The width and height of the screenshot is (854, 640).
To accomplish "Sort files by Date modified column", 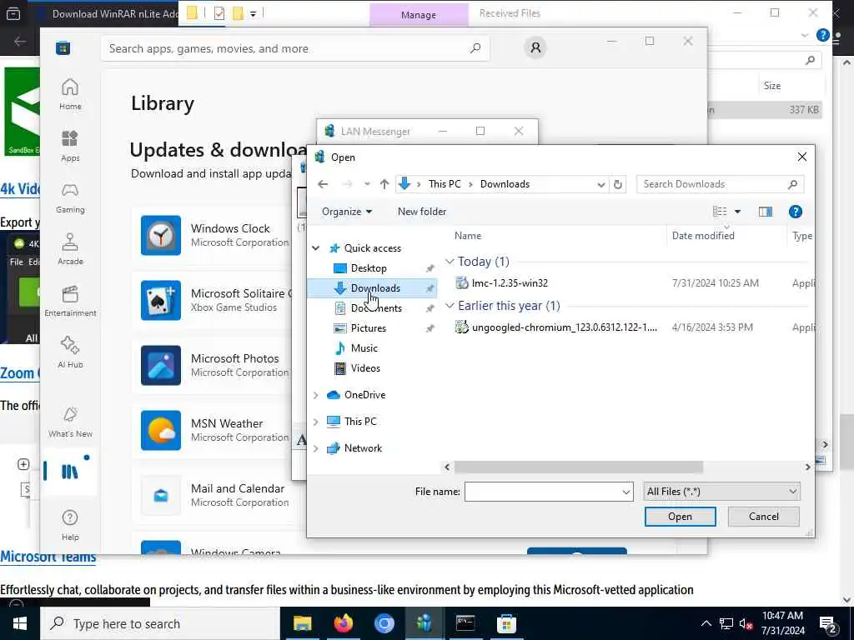I will tap(703, 236).
